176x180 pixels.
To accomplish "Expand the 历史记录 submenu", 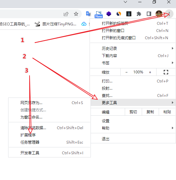I will [x=133, y=48].
